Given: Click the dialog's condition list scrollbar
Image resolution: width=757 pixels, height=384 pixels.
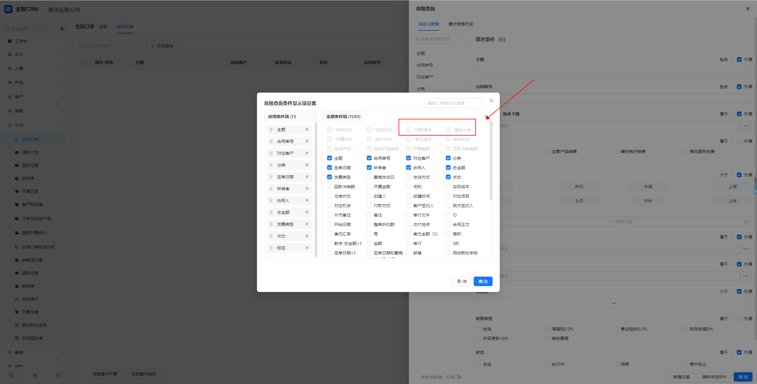Looking at the screenshot, I should [491, 161].
